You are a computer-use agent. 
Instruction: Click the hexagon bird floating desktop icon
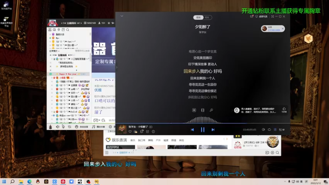[x=308, y=39]
